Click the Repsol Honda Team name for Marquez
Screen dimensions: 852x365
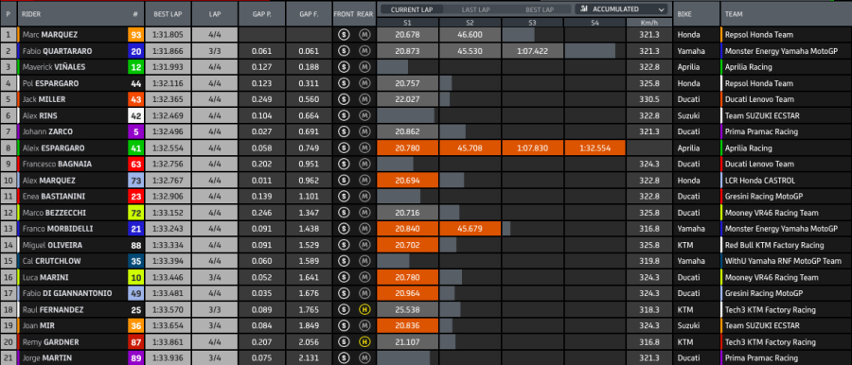tap(758, 35)
